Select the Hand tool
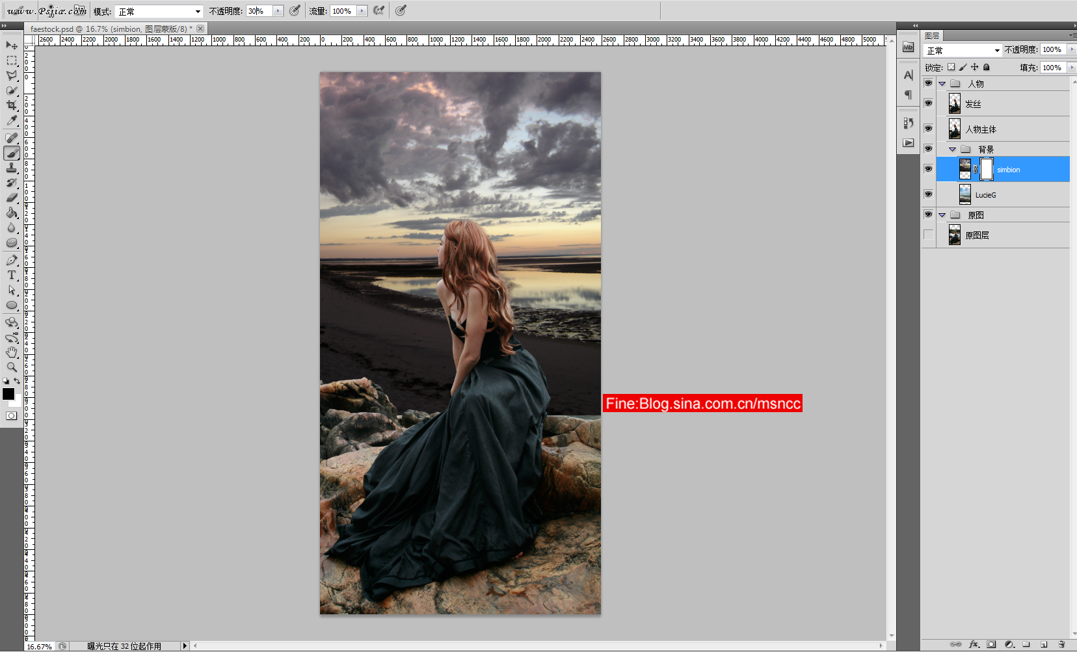1077x652 pixels. click(12, 352)
